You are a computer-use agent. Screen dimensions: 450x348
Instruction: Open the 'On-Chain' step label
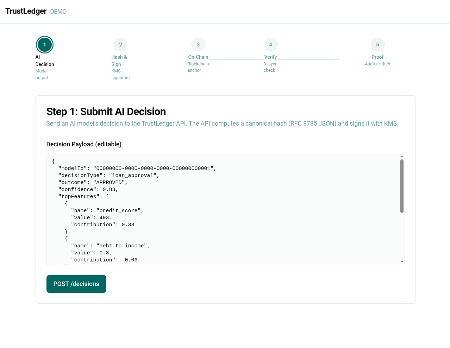198,57
